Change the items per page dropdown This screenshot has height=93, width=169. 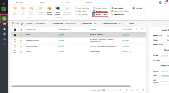106,90
